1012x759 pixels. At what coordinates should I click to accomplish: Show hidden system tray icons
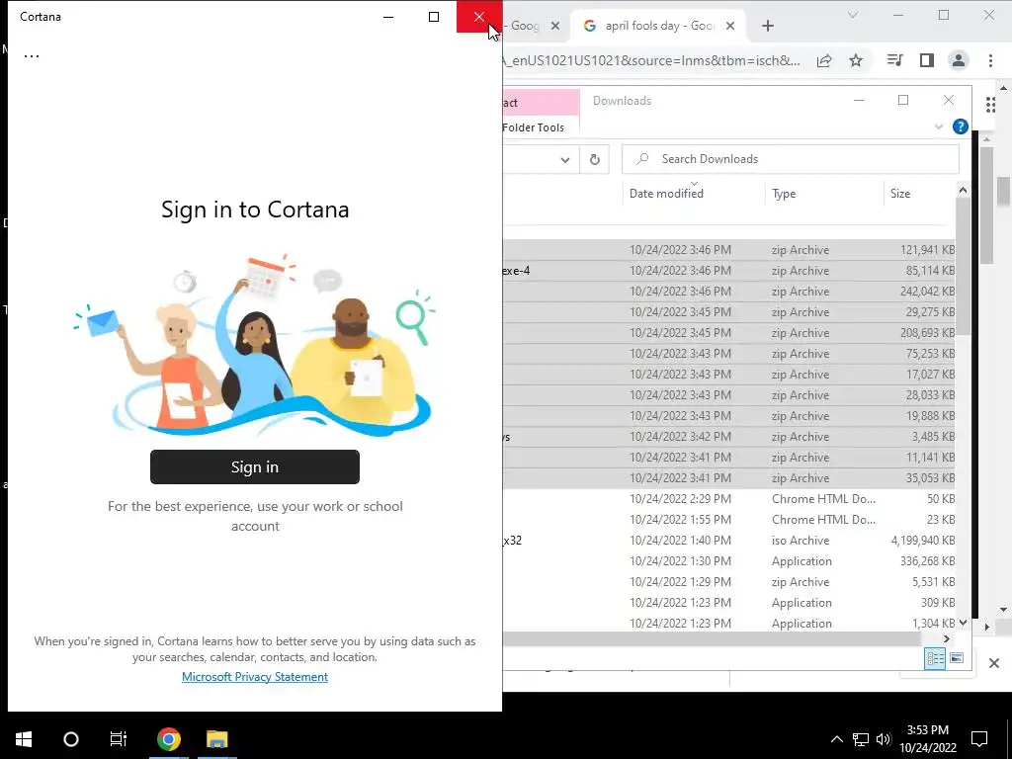tap(836, 739)
